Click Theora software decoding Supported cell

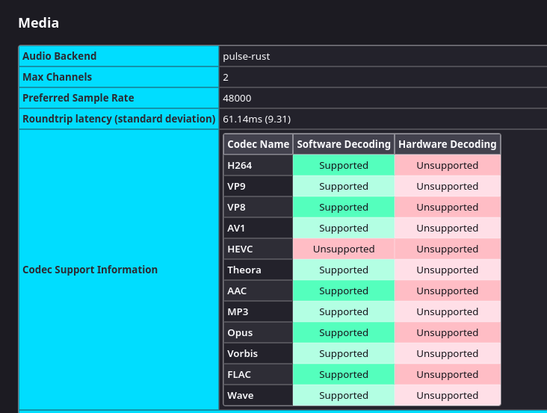(x=344, y=270)
